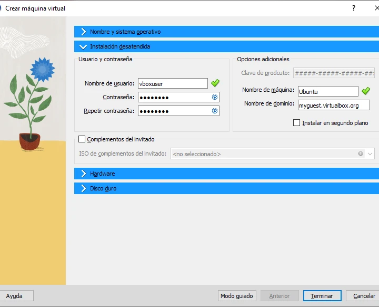This screenshot has width=379, height=307.
Task: Show password in Repetir contraseña field
Action: coord(215,111)
